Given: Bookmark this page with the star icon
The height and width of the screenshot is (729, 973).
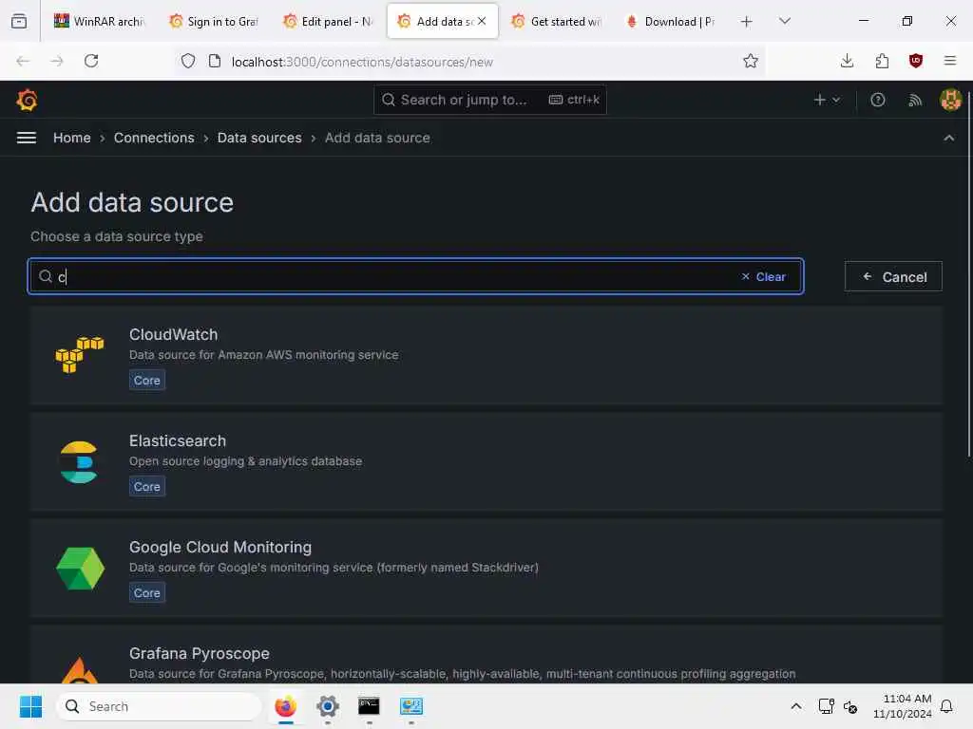Looking at the screenshot, I should [x=751, y=61].
